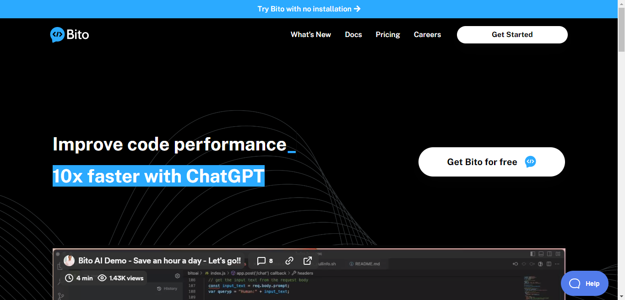
Task: Click the Get Bito for free button
Action: [491, 162]
